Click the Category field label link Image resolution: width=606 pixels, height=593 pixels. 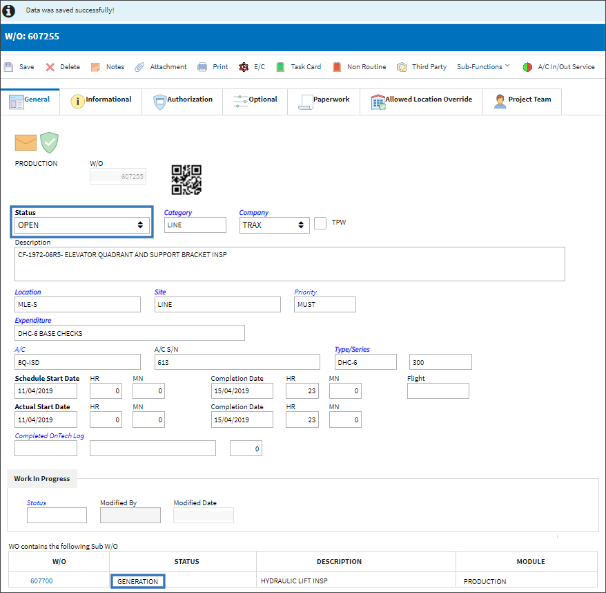[x=178, y=212]
